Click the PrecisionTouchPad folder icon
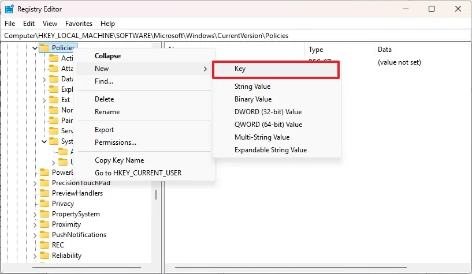472x274 pixels. click(44, 183)
